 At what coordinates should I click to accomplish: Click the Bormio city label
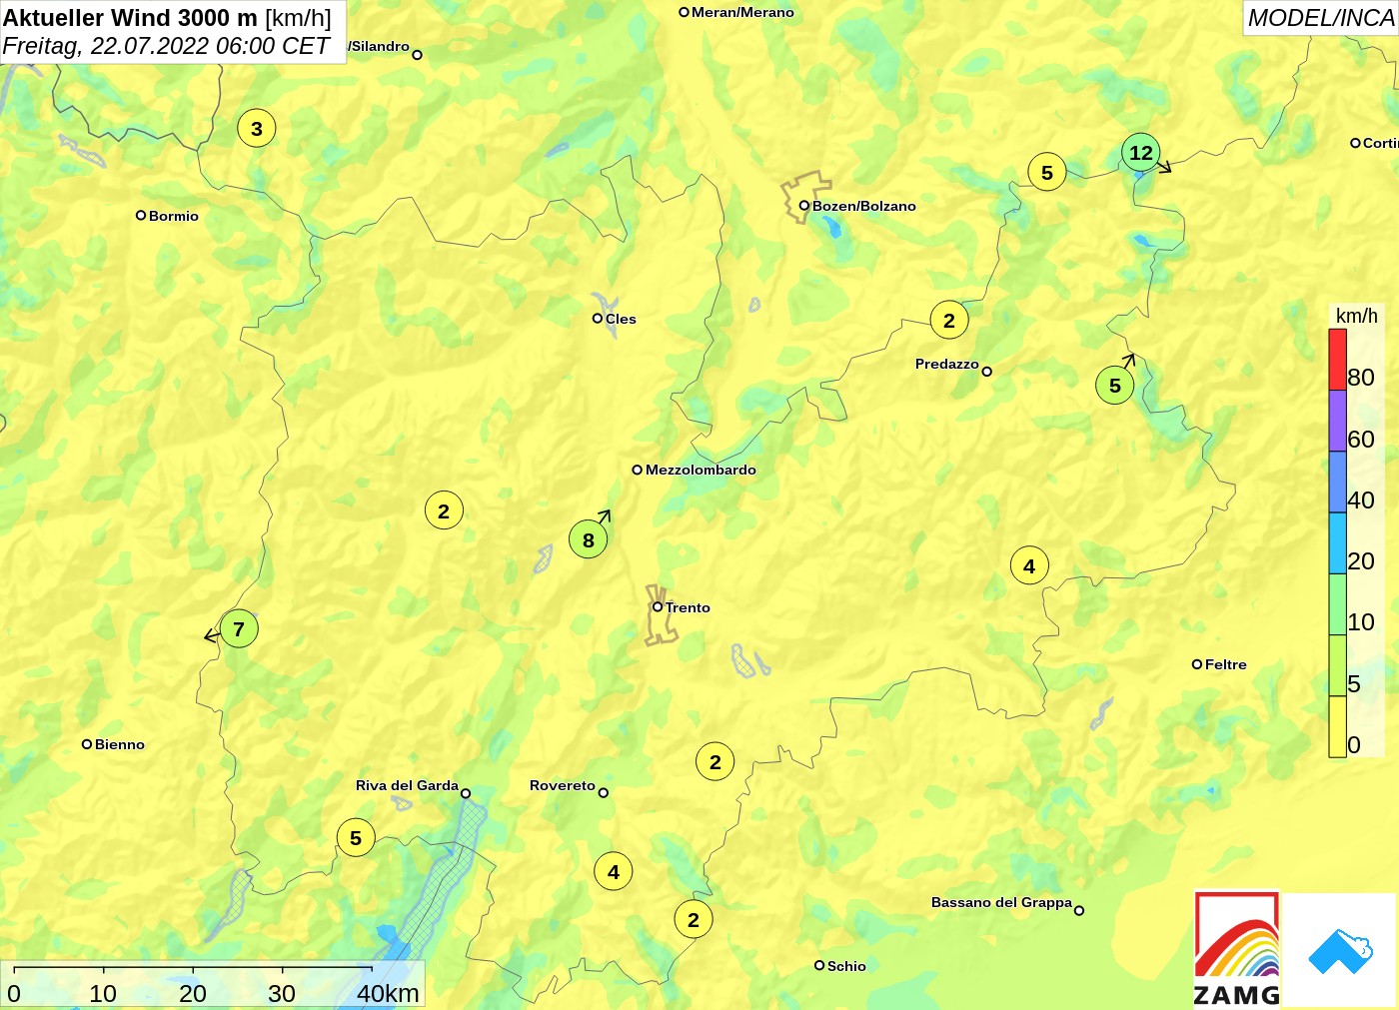[174, 216]
